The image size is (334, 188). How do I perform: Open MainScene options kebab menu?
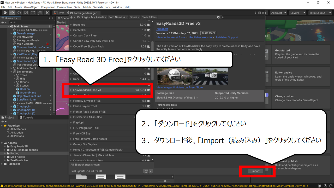tap(50, 26)
